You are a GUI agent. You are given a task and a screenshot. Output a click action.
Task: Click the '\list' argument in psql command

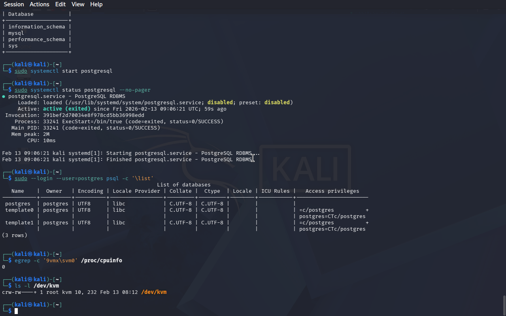pos(143,179)
